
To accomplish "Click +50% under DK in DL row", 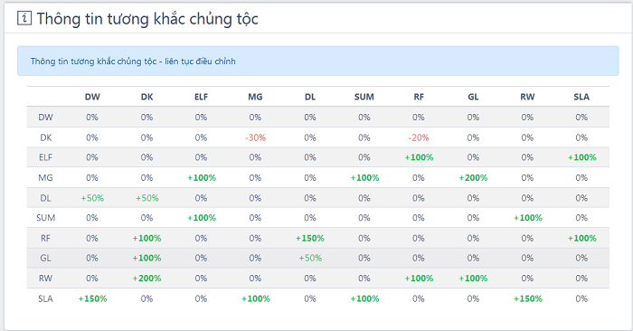I will click(x=146, y=198).
